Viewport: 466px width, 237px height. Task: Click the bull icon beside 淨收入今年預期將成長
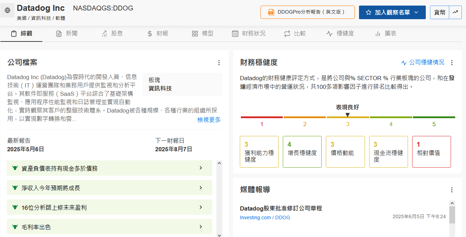tap(15, 188)
